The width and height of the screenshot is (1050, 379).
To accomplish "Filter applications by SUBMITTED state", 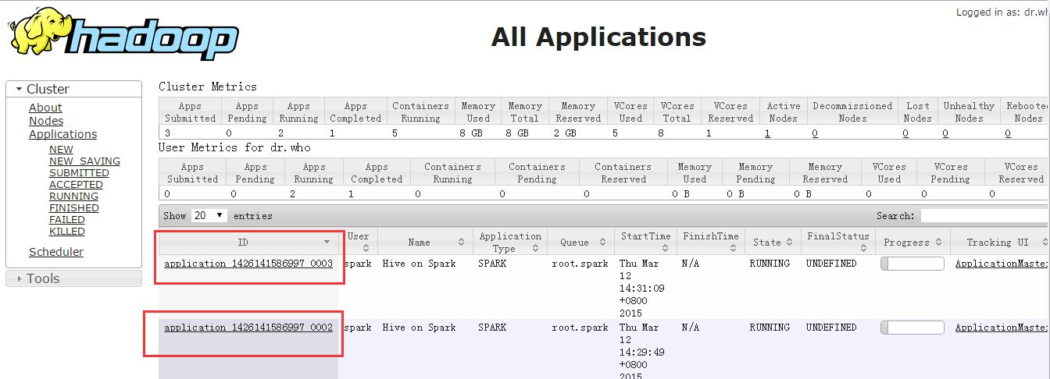I will pyautogui.click(x=79, y=173).
